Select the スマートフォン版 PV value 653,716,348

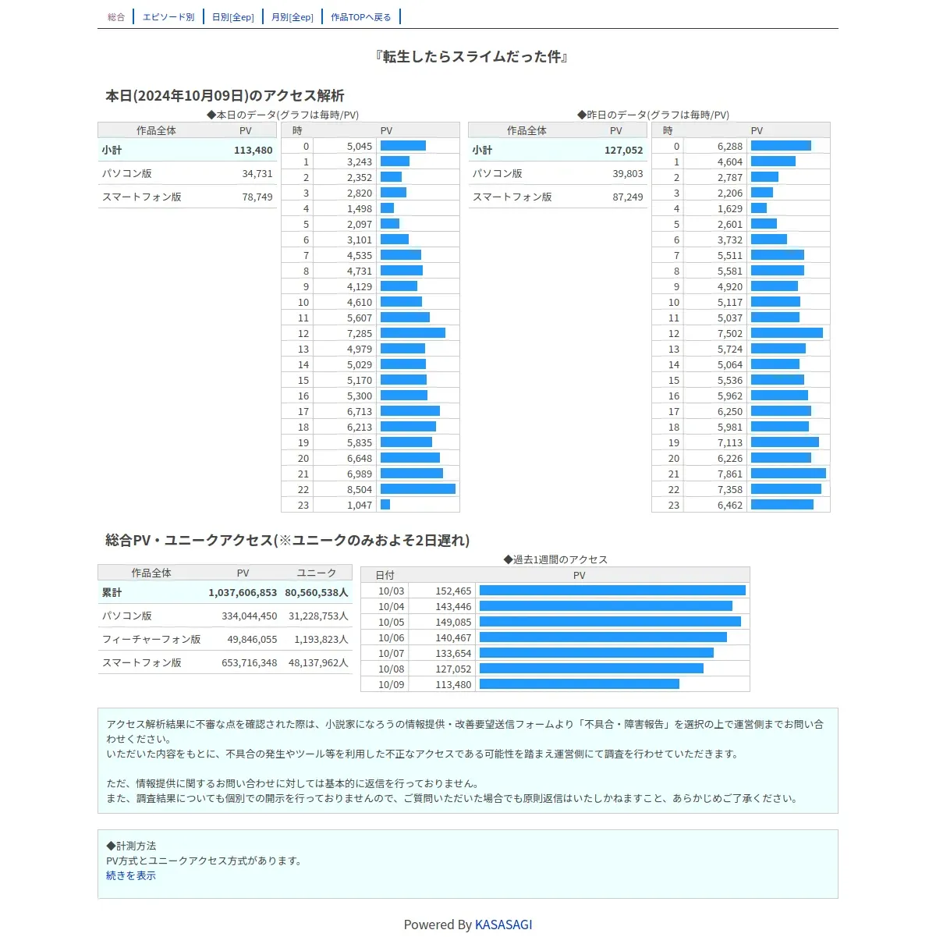point(250,663)
